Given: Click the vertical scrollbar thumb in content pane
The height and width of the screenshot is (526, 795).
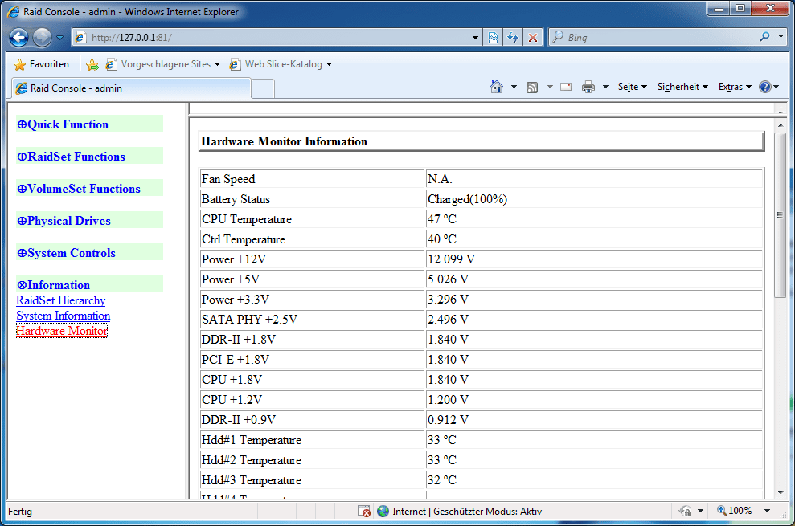Looking at the screenshot, I should [781, 215].
